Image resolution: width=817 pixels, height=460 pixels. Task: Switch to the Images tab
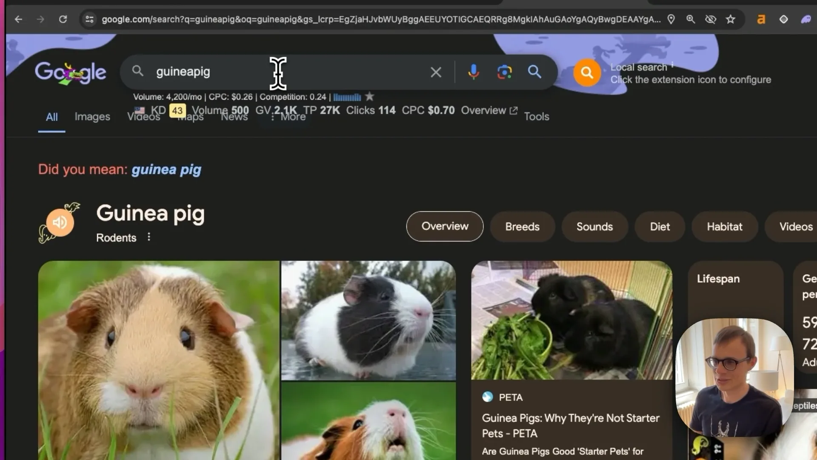click(x=92, y=117)
